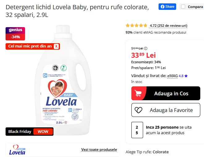Click the info icon beside old price

(146, 48)
